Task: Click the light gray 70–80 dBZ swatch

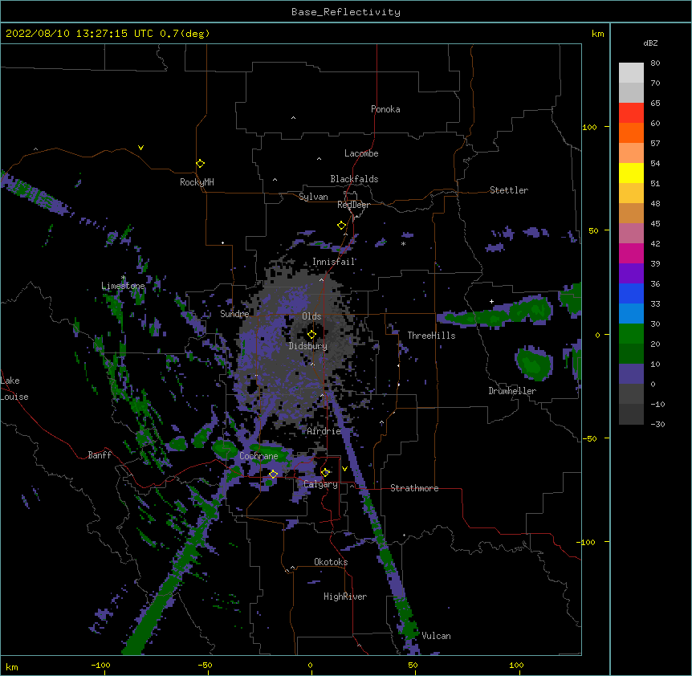Action: pyautogui.click(x=631, y=73)
